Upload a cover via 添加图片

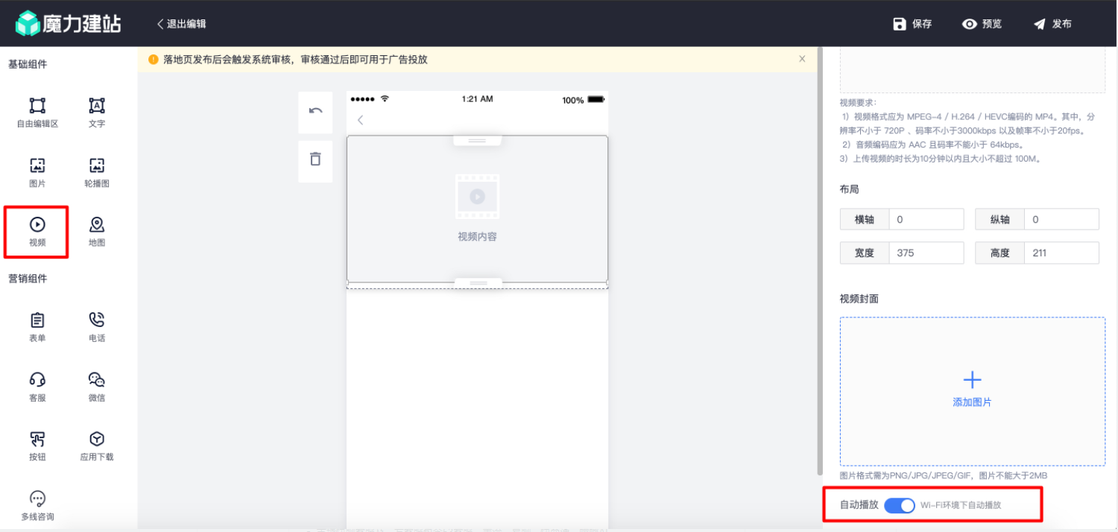(972, 390)
